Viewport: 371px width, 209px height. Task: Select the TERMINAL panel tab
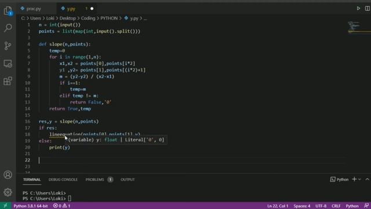[x=32, y=179]
